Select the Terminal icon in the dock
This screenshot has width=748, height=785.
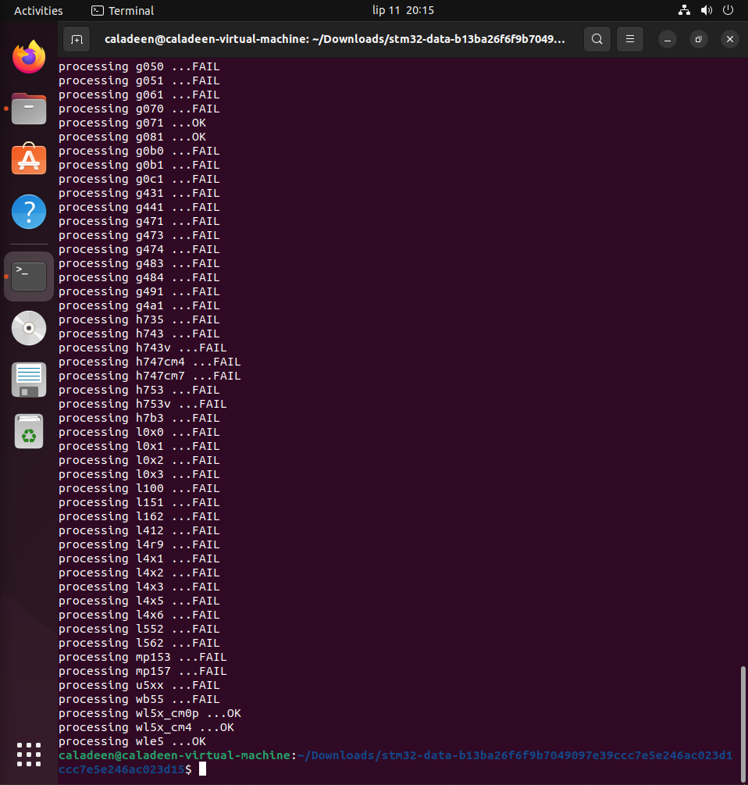28,276
